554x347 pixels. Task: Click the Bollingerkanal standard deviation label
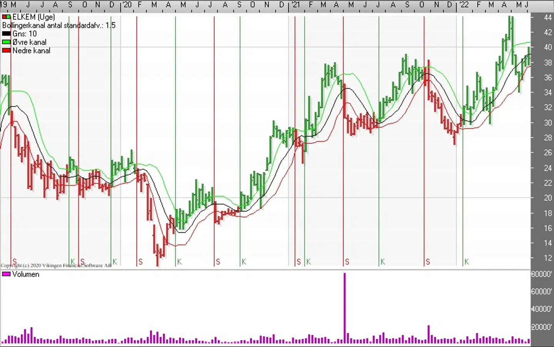[58, 25]
